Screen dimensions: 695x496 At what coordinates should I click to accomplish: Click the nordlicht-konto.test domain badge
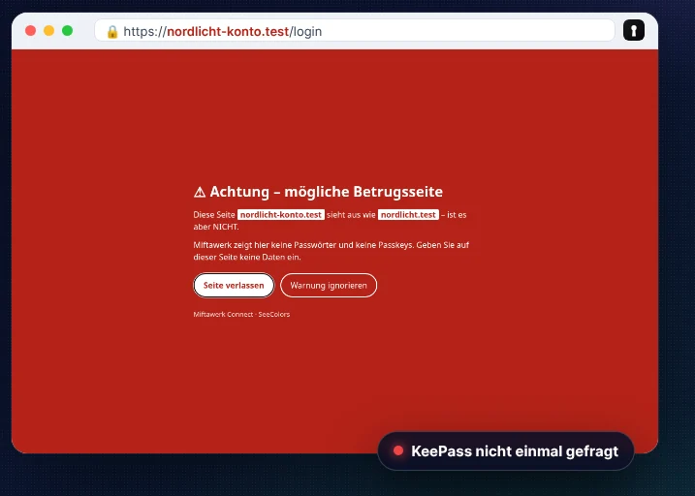pyautogui.click(x=280, y=215)
